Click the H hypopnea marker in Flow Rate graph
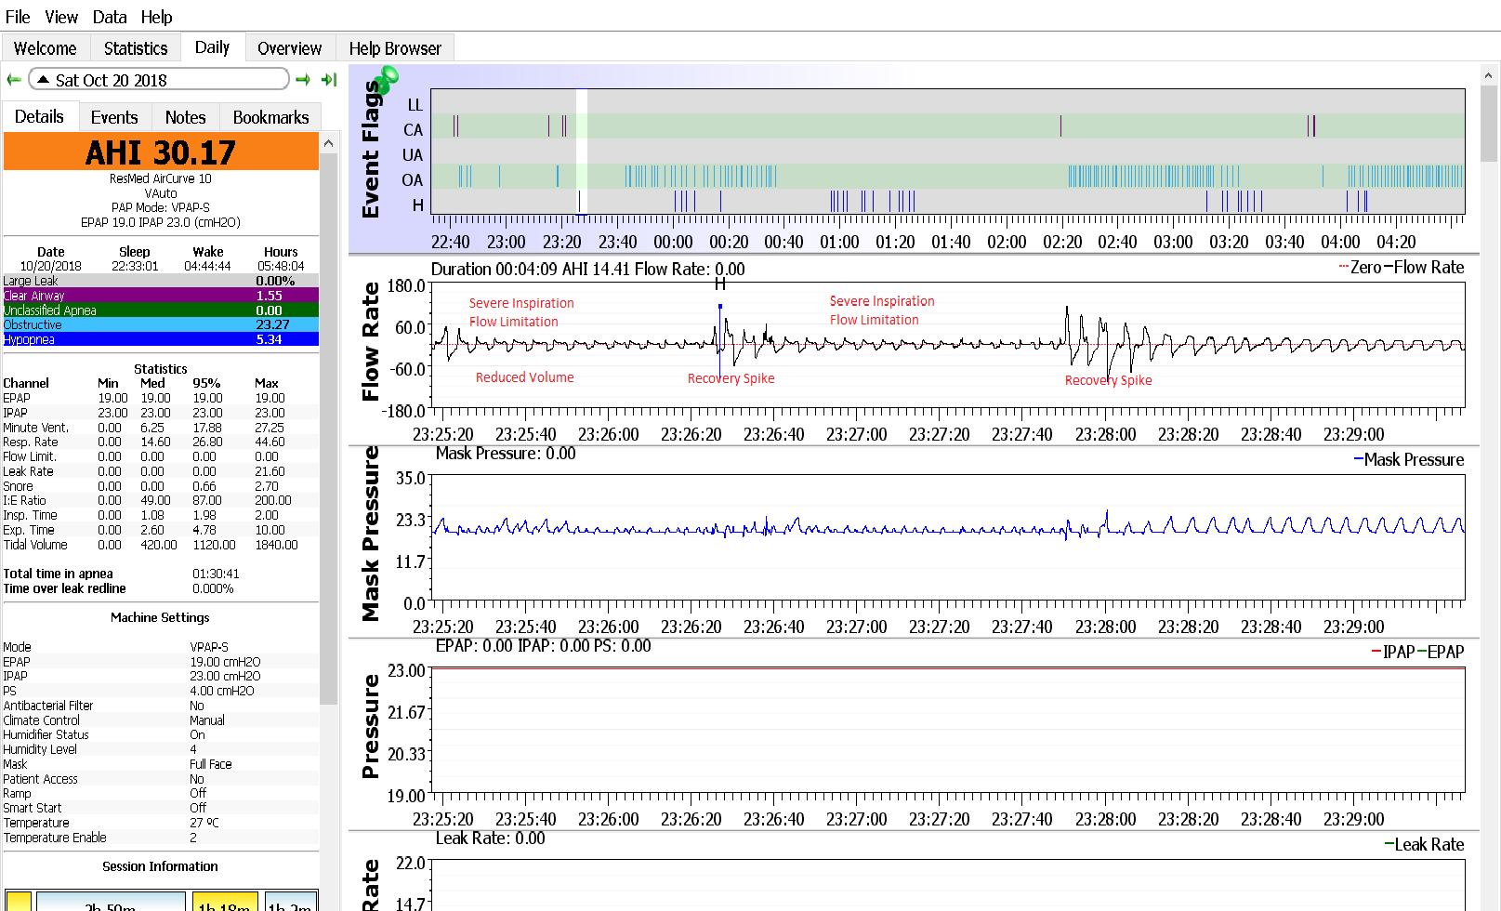The image size is (1501, 911). [x=719, y=284]
